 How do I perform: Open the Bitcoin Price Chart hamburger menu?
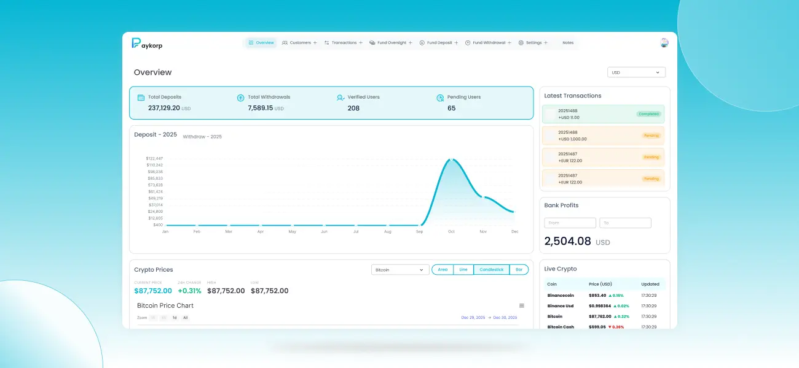pyautogui.click(x=522, y=305)
